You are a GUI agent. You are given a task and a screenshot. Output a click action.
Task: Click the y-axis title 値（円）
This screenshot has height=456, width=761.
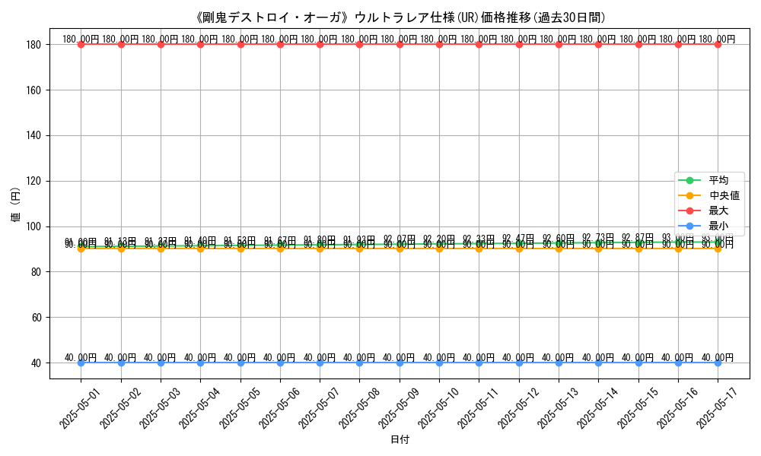click(x=16, y=204)
